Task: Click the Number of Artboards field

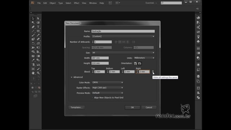Action: [x=103, y=42]
